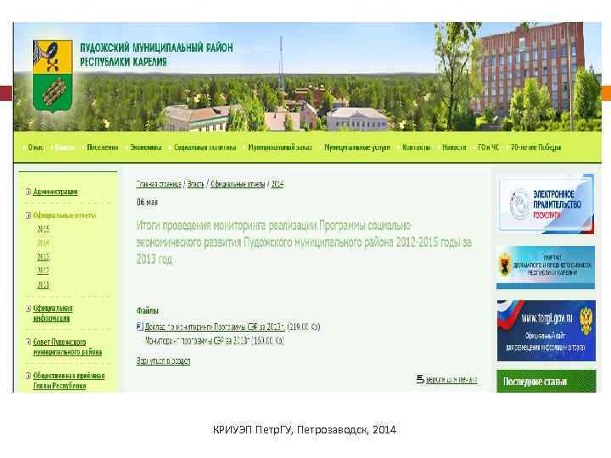Go to Власть breadcrumb link
The height and width of the screenshot is (458, 611).
coord(196,184)
